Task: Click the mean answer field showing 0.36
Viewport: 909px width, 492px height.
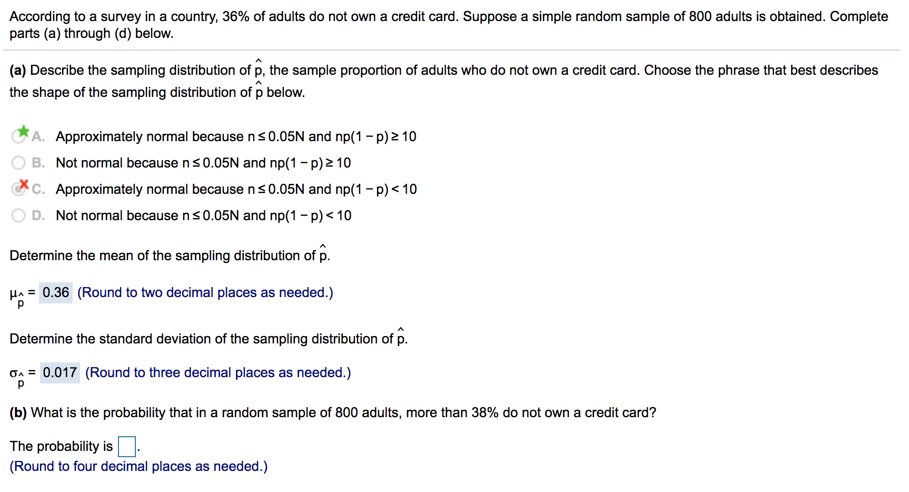Action: coord(56,292)
